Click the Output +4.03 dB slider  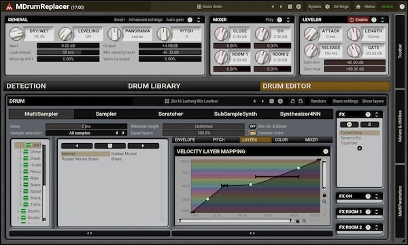point(170,46)
